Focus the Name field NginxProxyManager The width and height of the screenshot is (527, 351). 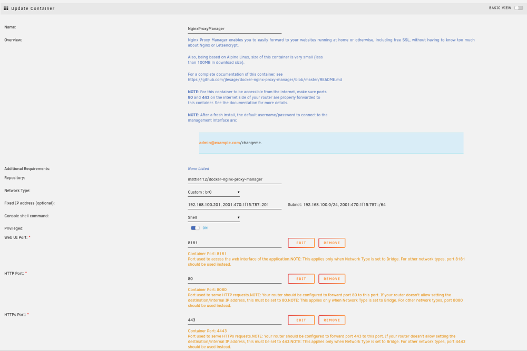(235, 29)
